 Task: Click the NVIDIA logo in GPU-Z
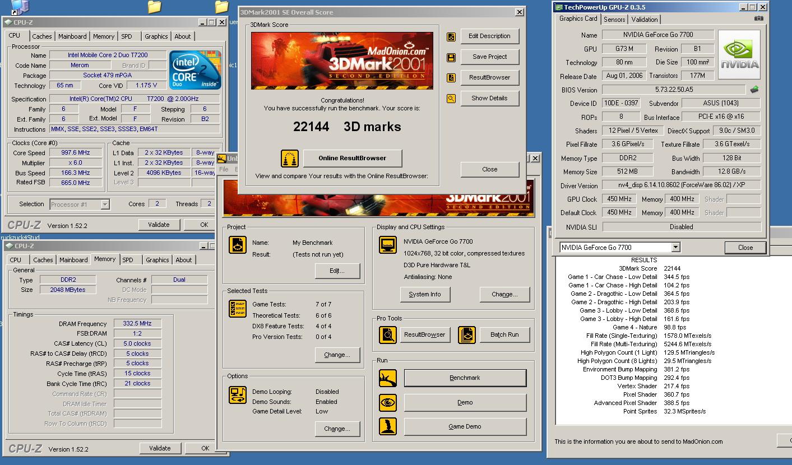740,55
